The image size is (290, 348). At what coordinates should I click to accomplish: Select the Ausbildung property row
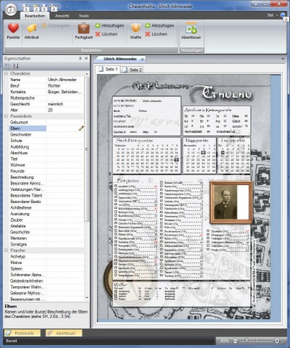click(46, 146)
